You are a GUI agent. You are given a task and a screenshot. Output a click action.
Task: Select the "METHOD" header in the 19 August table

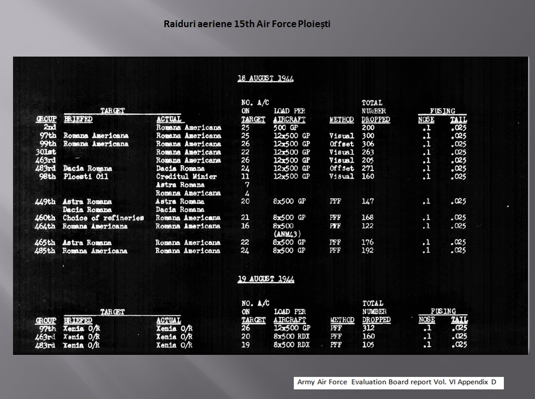(x=342, y=320)
